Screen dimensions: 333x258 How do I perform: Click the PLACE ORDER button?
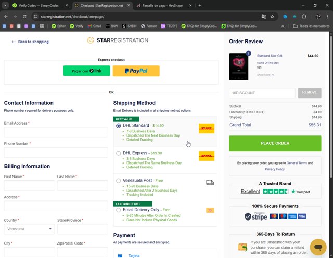point(275,143)
